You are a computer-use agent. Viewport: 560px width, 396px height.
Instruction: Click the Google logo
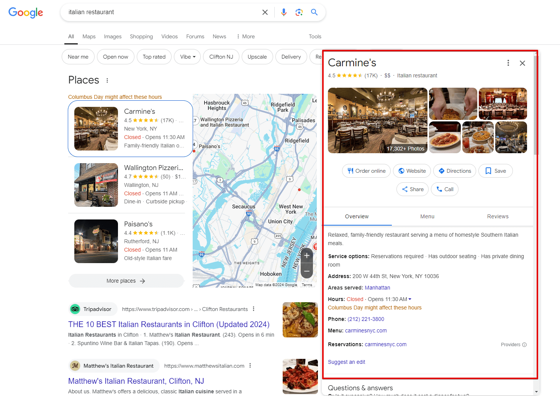tap(26, 13)
